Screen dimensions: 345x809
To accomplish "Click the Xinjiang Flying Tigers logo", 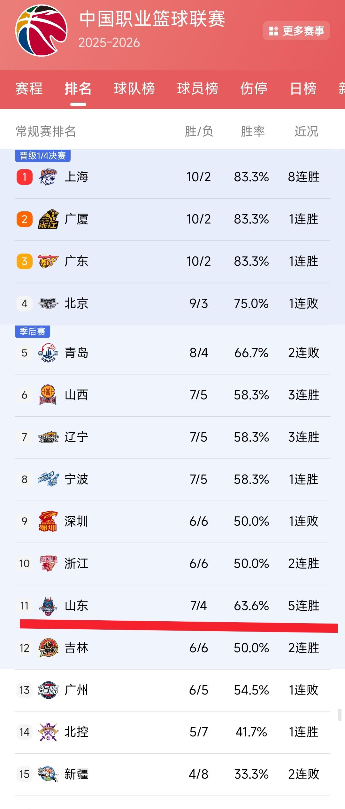I will (x=48, y=774).
